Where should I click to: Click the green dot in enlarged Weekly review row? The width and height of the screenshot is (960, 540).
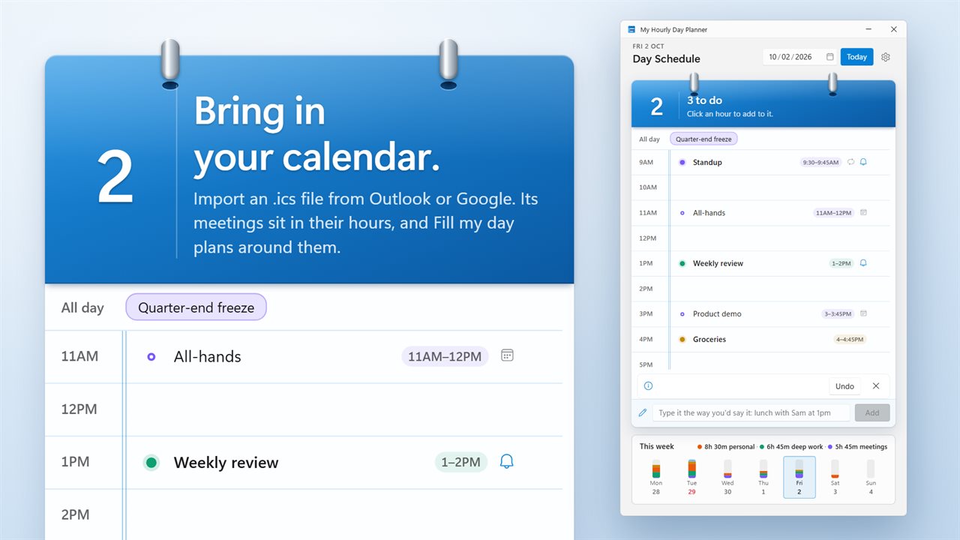coord(151,462)
